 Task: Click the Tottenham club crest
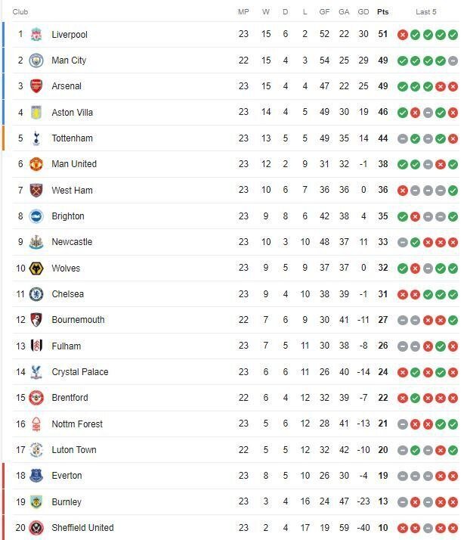click(x=36, y=138)
